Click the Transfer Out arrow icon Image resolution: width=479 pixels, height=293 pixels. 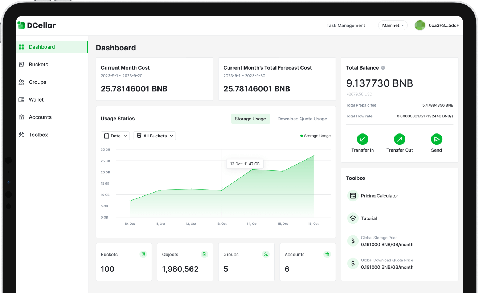400,139
